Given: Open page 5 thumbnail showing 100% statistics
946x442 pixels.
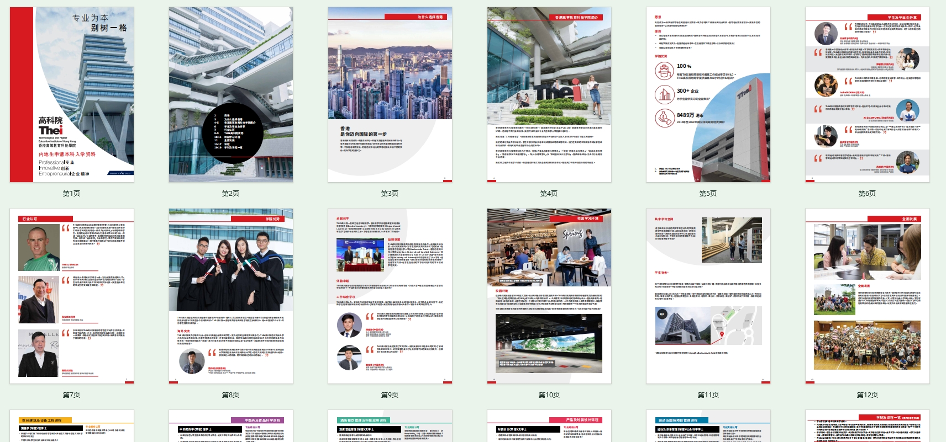Looking at the screenshot, I should [x=708, y=94].
